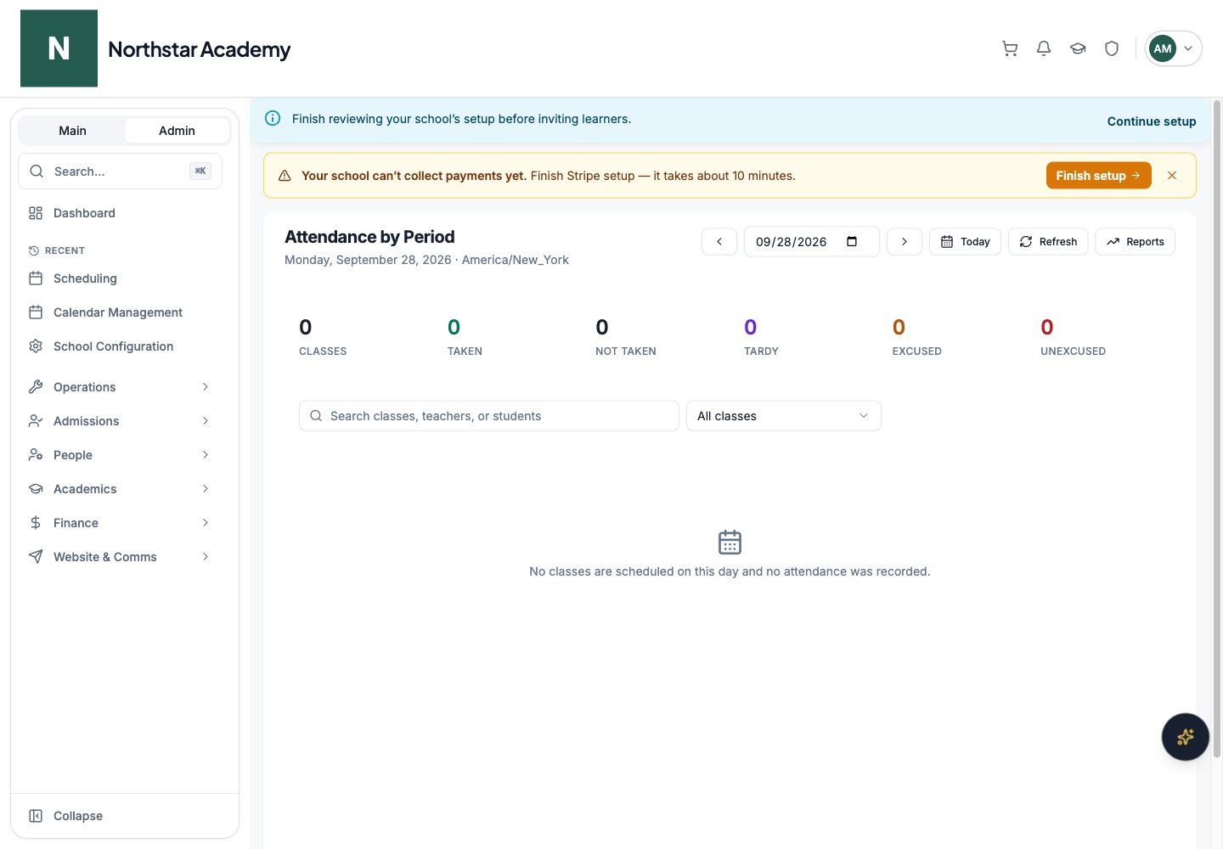The image size is (1223, 849).
Task: Click the classes, teachers, or students search box
Action: pos(489,416)
